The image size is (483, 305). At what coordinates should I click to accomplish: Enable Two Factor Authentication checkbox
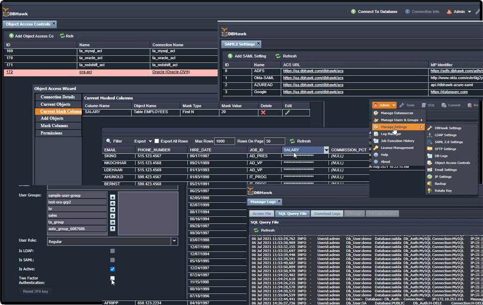[113, 278]
